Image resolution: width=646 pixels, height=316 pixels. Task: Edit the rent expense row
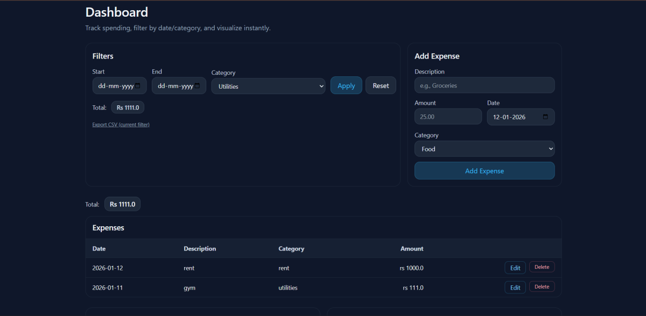pos(515,268)
